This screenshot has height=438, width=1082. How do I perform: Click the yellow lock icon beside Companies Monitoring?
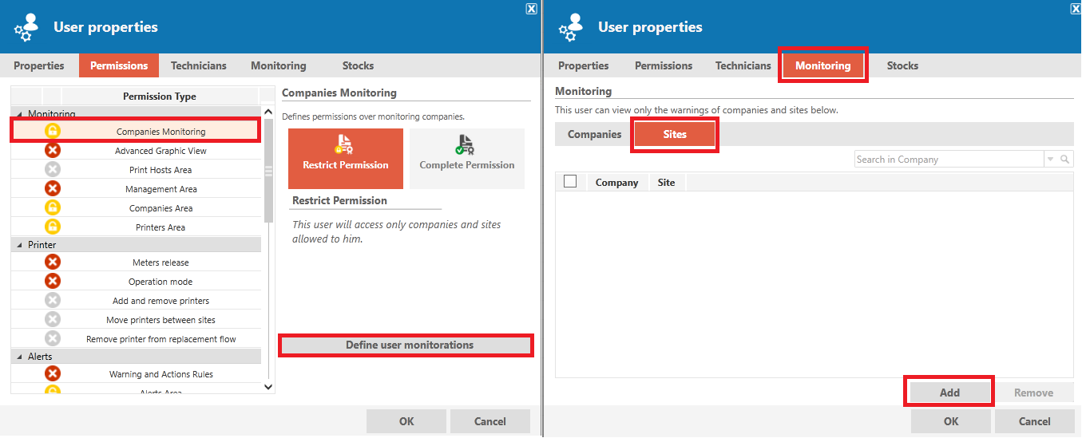point(53,131)
